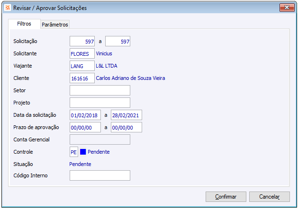The height and width of the screenshot is (209, 298).
Task: Click the empty Código Interno field
Action: click(x=99, y=176)
